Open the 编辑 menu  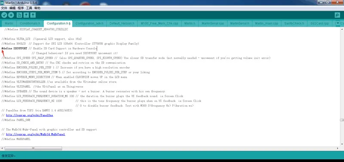click(x=12, y=8)
